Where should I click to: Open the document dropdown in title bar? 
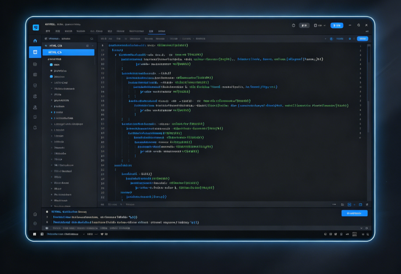click(320, 26)
